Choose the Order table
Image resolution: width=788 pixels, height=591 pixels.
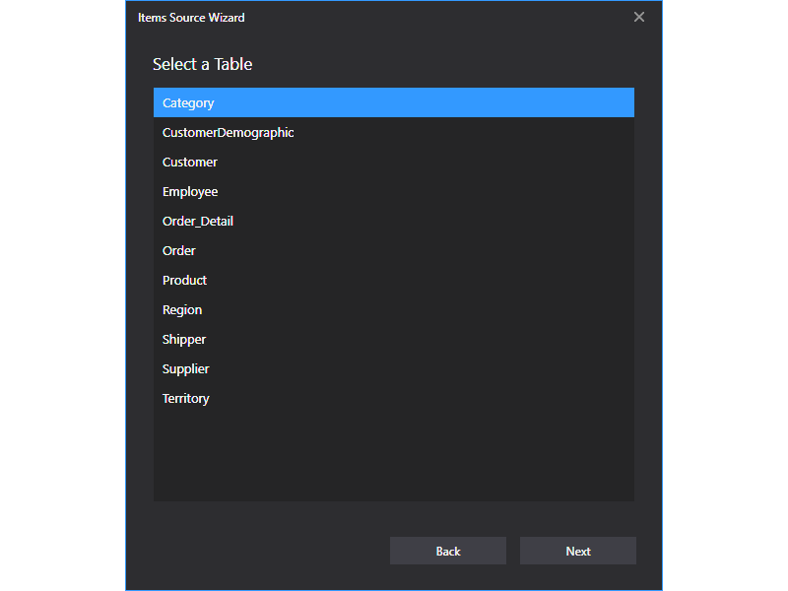click(x=179, y=250)
